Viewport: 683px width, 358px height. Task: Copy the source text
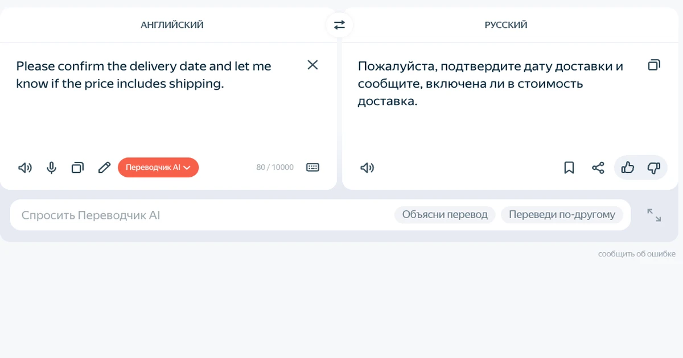[x=77, y=168]
